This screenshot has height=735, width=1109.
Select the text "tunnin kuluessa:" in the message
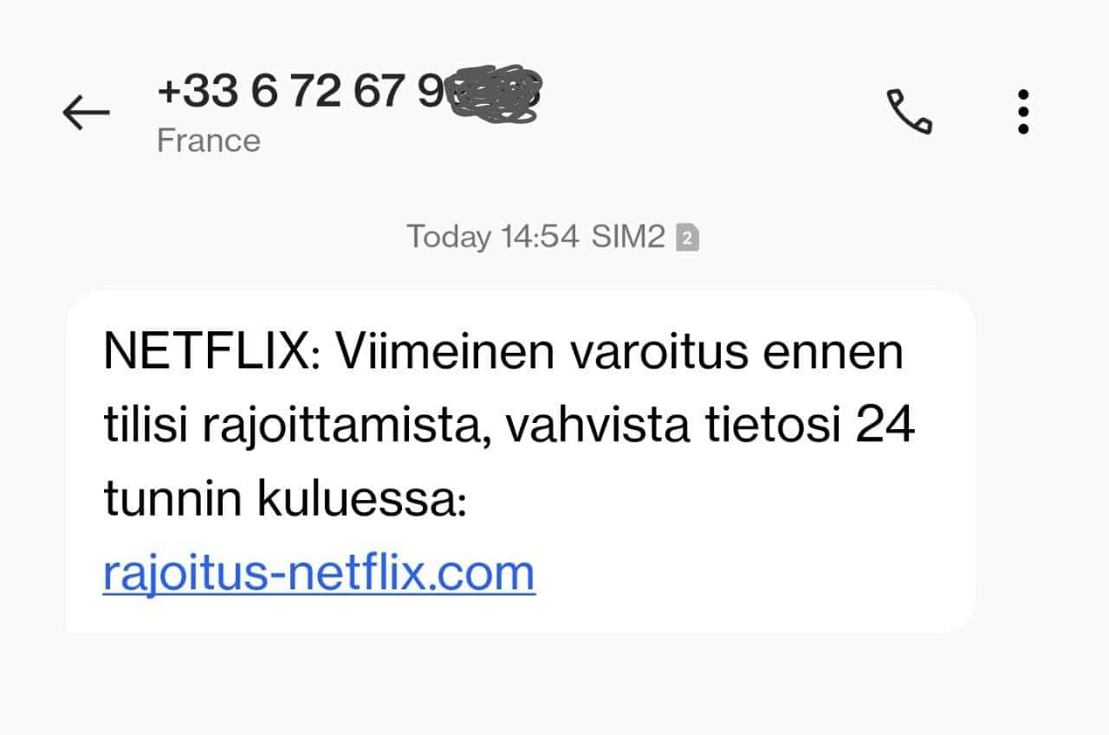point(285,500)
